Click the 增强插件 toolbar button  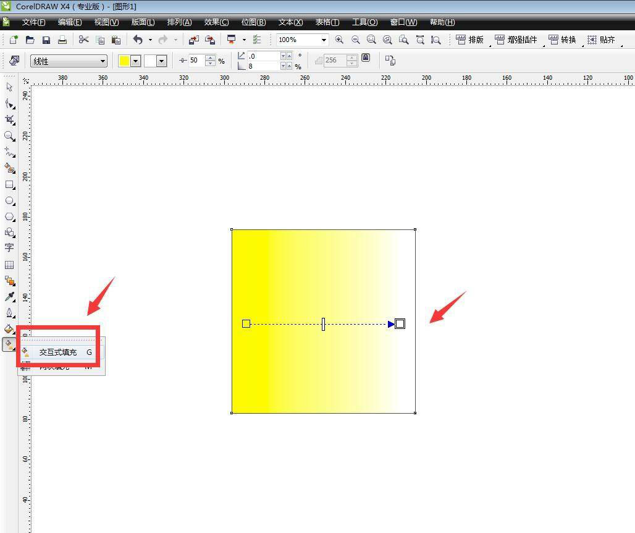(x=516, y=40)
